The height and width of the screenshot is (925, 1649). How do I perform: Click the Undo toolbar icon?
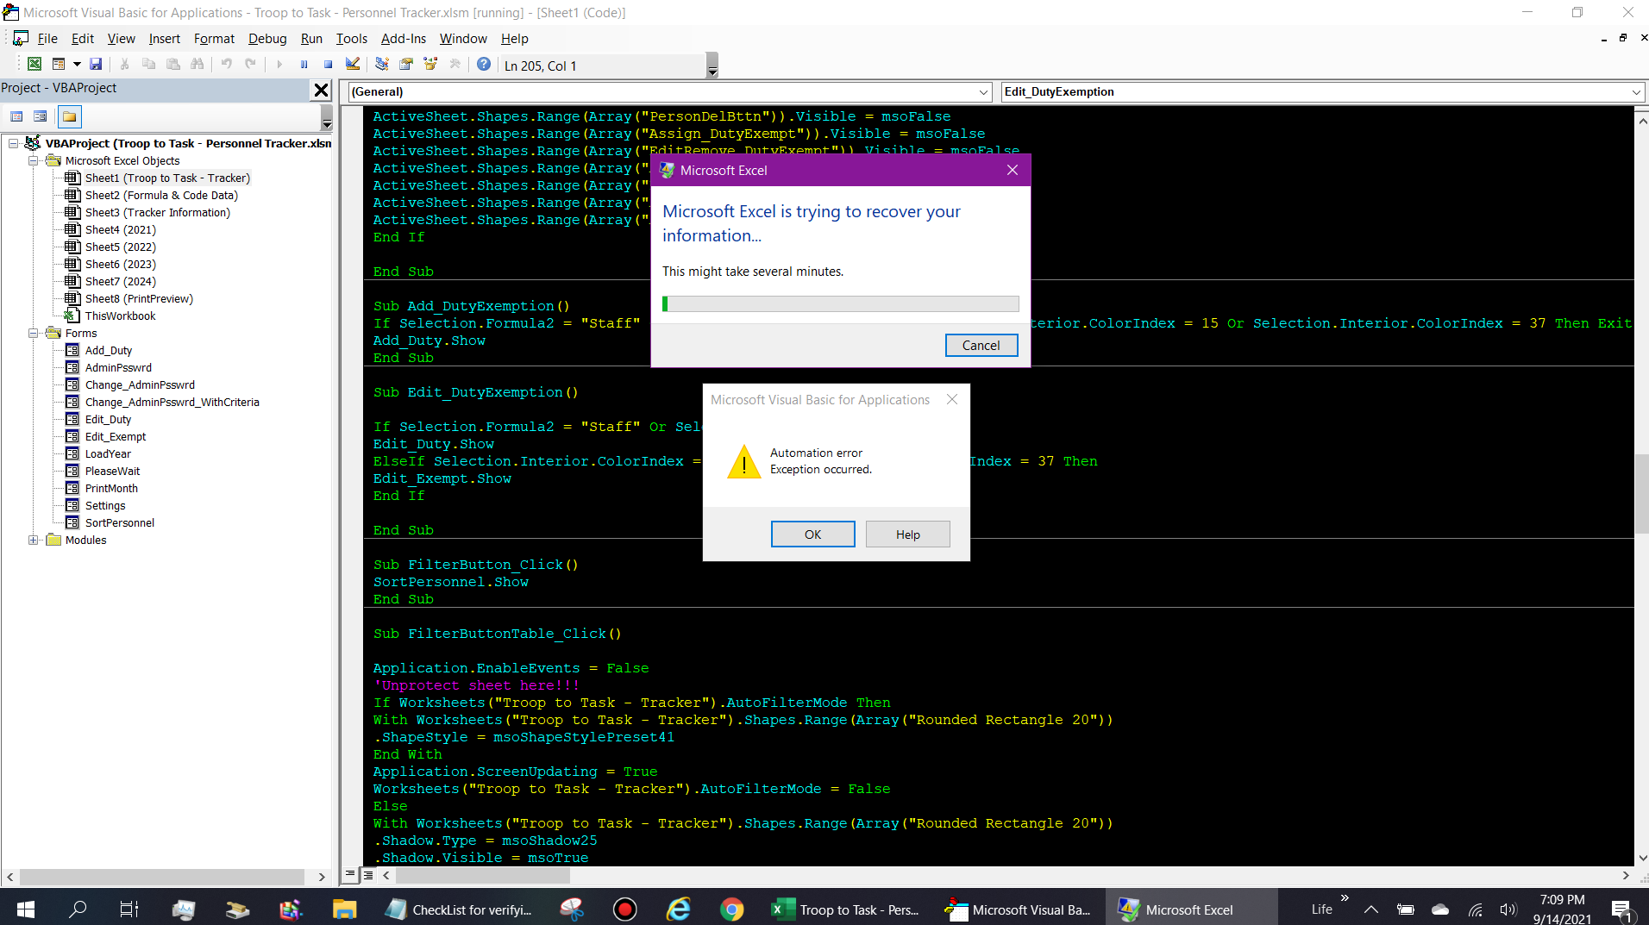click(225, 64)
